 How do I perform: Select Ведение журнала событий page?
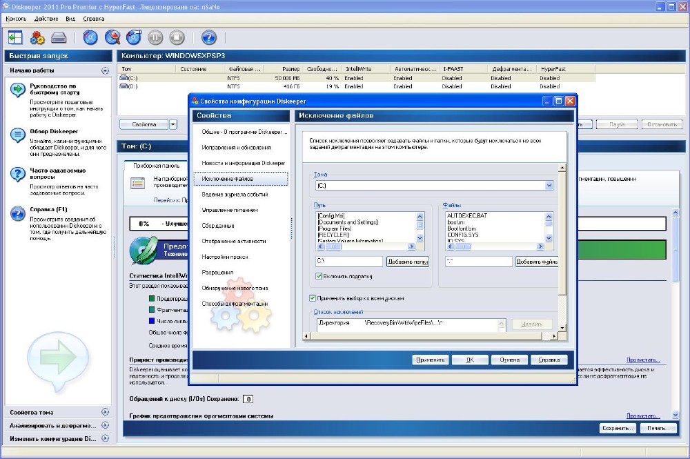[x=235, y=195]
